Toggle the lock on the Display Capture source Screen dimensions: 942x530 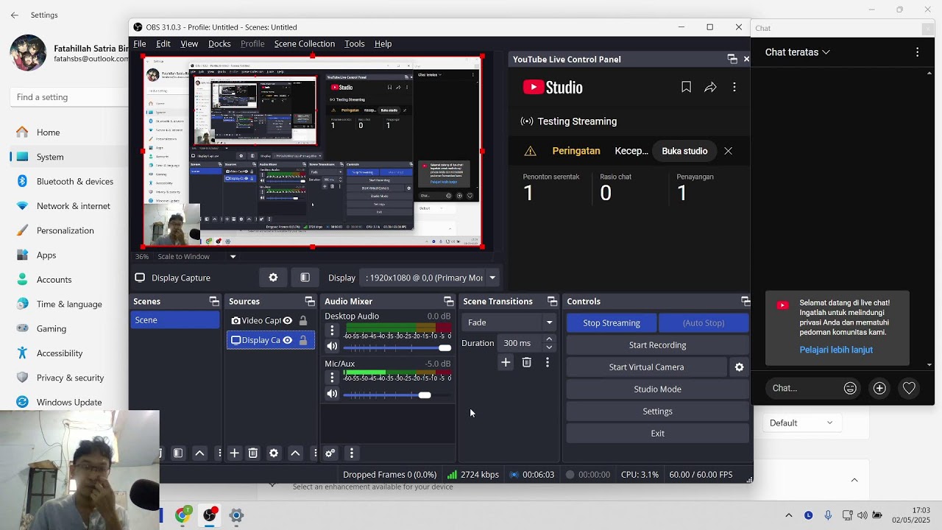(x=303, y=340)
